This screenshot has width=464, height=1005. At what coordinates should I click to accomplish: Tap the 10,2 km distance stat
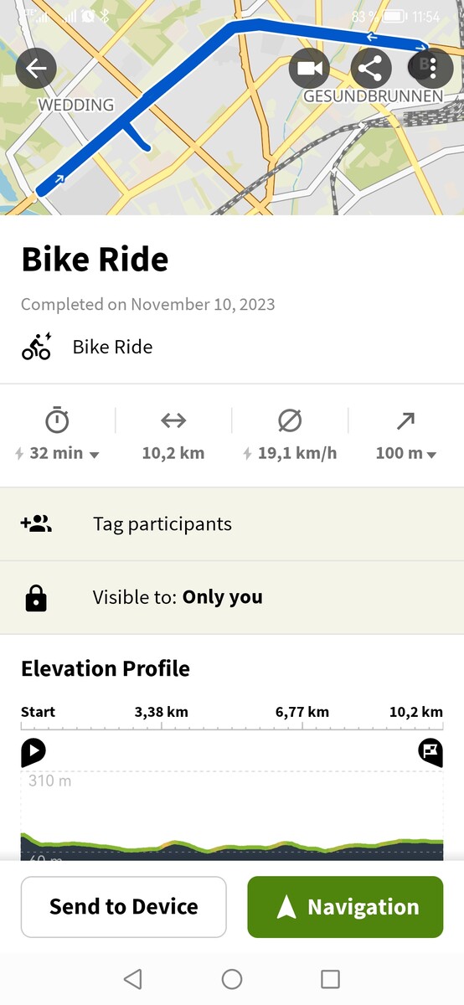coord(173,435)
